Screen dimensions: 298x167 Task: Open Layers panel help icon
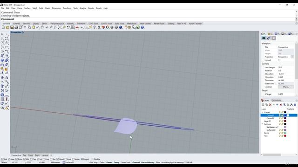[295, 105]
